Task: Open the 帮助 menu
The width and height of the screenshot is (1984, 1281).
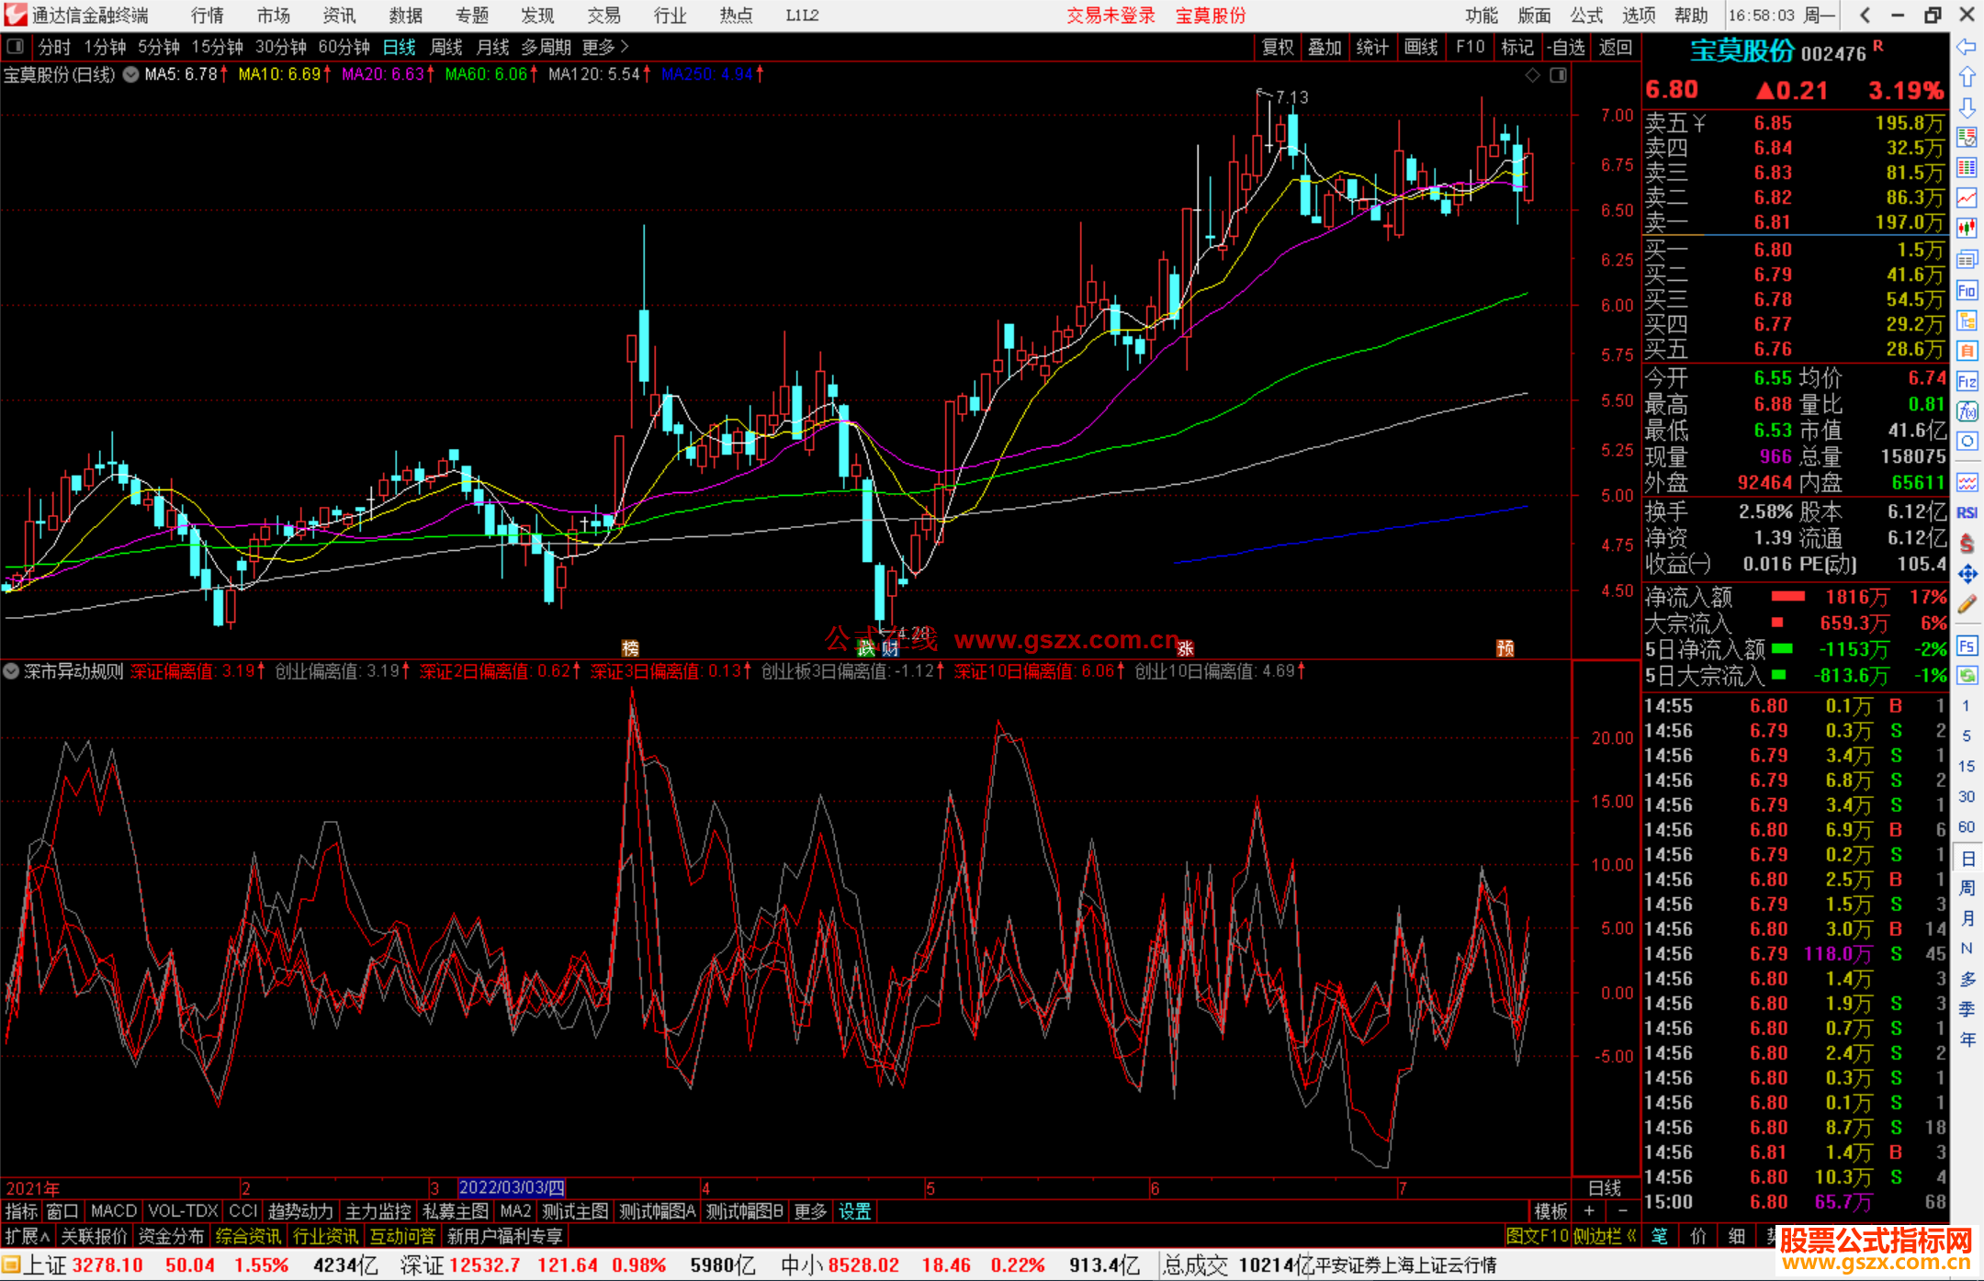Action: pos(1691,16)
